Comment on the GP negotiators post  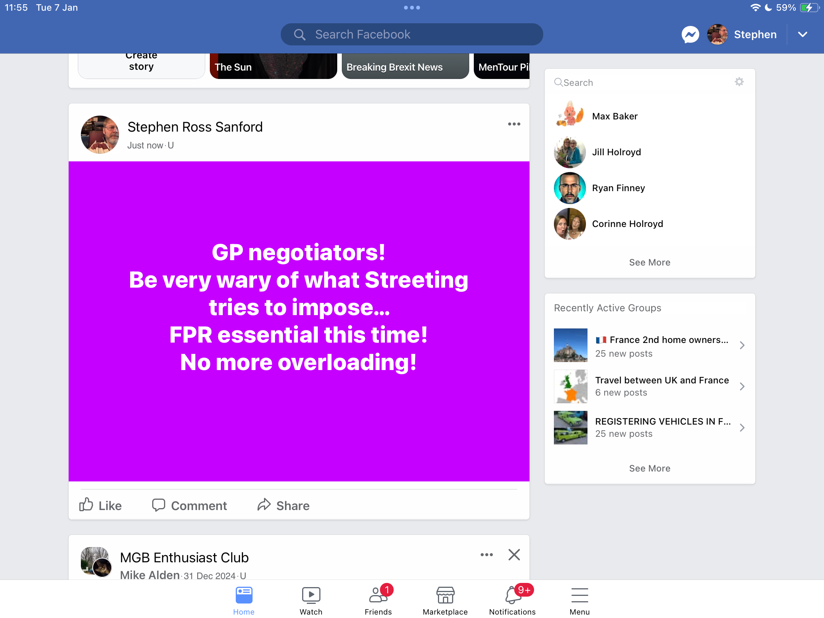(189, 505)
